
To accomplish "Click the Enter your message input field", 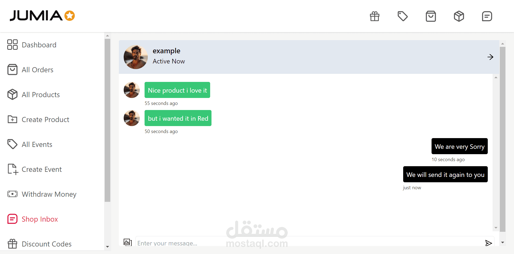I will point(309,243).
